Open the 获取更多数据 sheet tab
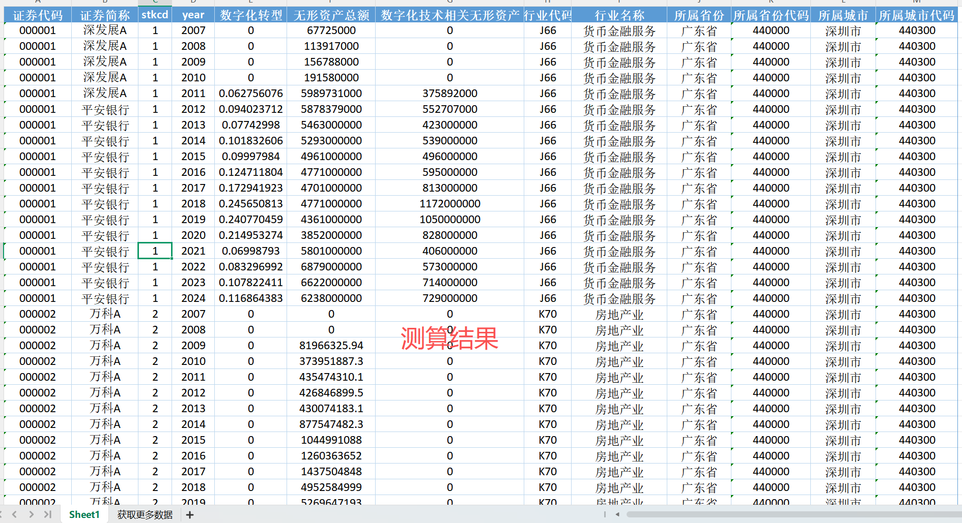Screen dimensions: 962x523 click(145, 515)
